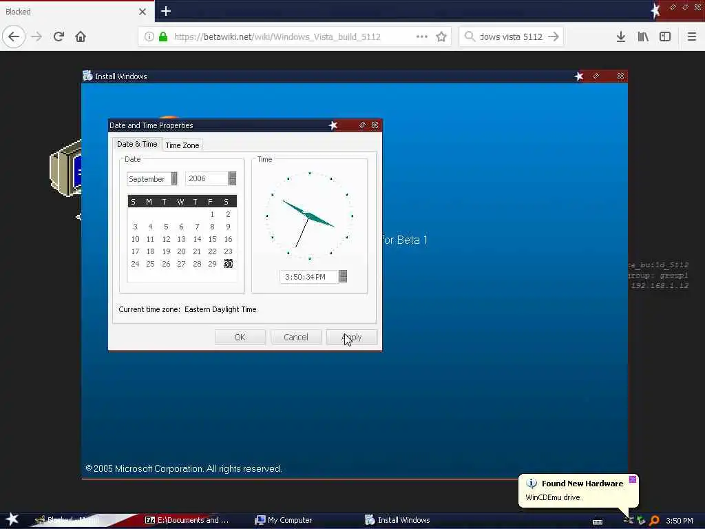Click the star icon in Install Windows title bar

(x=579, y=76)
